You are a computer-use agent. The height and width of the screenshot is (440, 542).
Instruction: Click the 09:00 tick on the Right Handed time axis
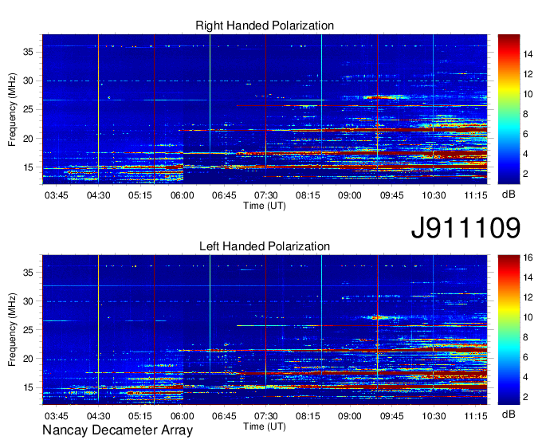pyautogui.click(x=349, y=195)
